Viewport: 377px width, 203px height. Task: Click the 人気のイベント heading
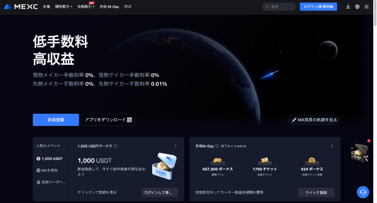point(48,146)
